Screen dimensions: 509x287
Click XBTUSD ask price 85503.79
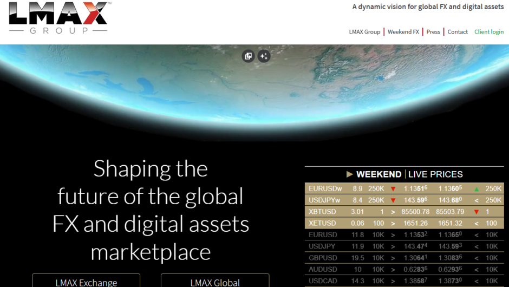click(x=450, y=212)
